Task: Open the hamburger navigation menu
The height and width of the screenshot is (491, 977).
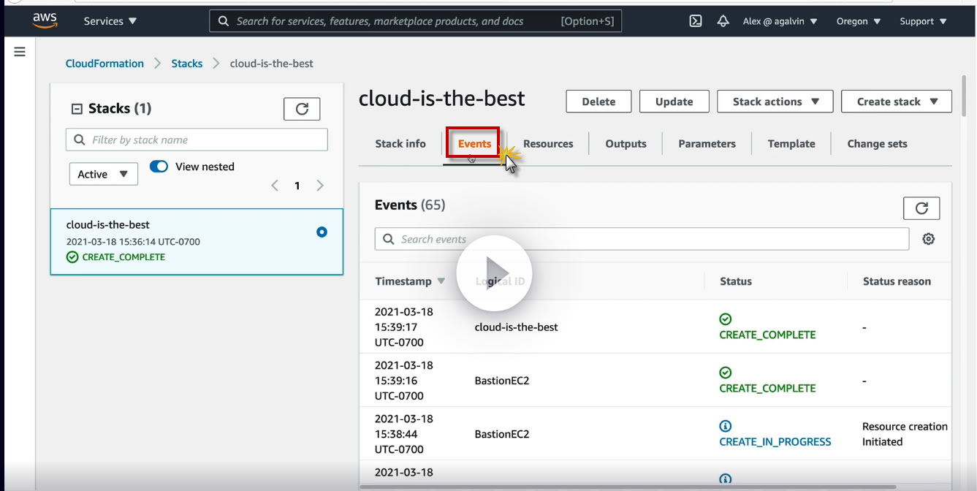Action: pyautogui.click(x=20, y=52)
